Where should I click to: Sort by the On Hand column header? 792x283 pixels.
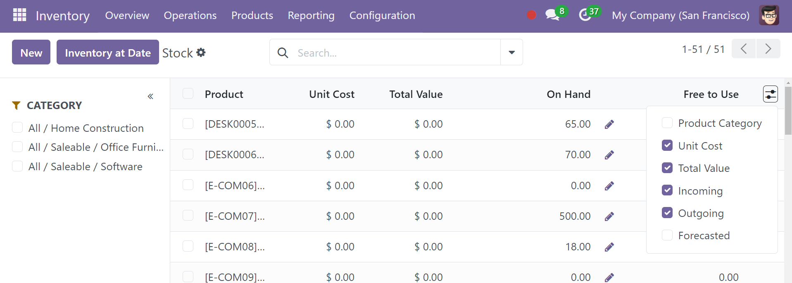pyautogui.click(x=568, y=94)
